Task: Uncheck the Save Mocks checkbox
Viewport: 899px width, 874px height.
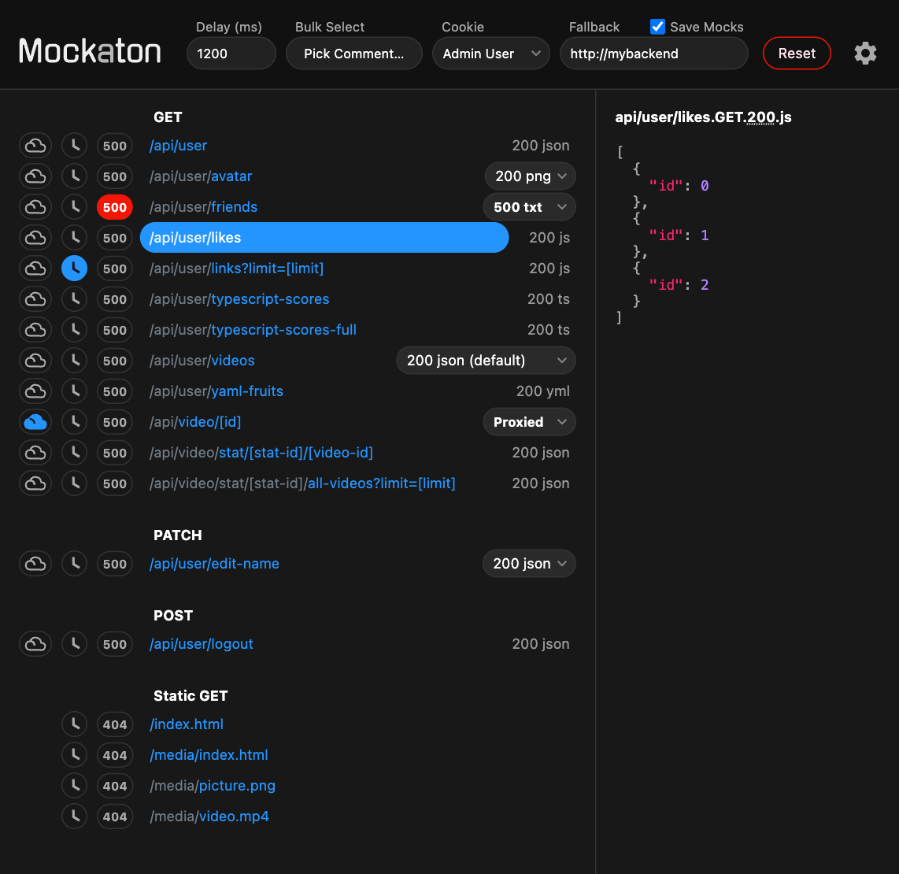Action: tap(657, 26)
